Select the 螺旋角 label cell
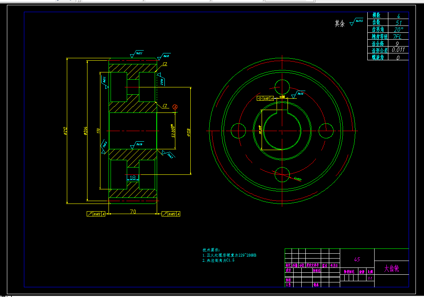This screenshot has width=424, height=297. [378, 57]
